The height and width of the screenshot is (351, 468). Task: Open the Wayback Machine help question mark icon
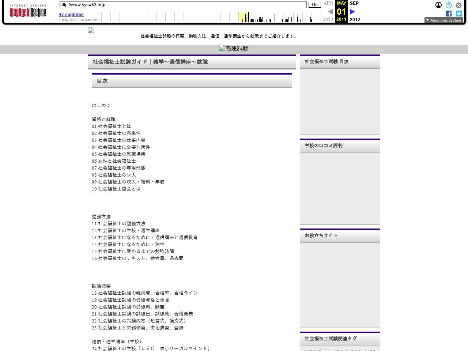(x=448, y=5)
